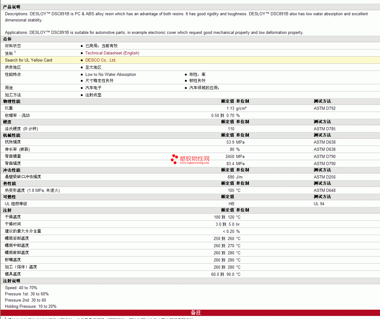Click the 伸长率 (断裂) row label

(x=17, y=150)
